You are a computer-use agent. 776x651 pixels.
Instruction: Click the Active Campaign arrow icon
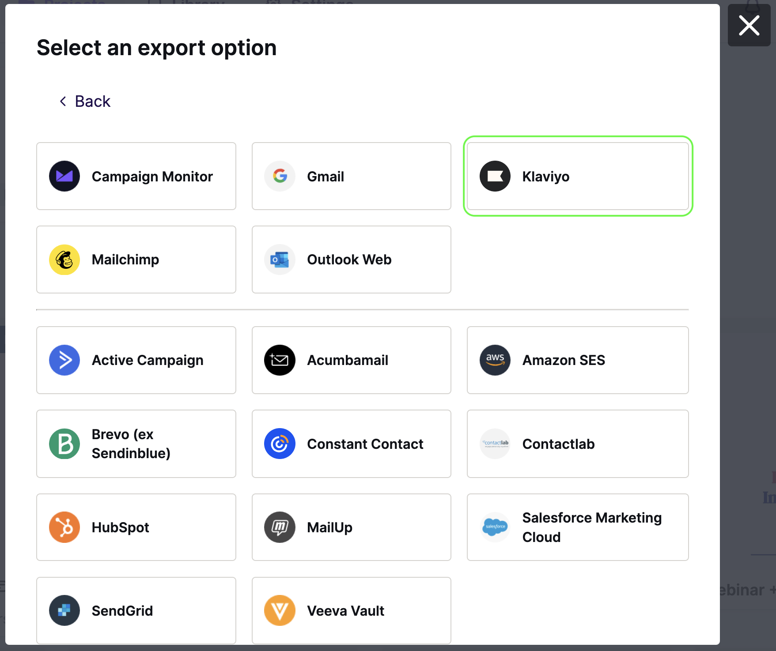click(64, 360)
